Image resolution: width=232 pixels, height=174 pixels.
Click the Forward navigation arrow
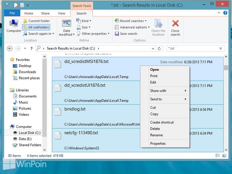[x=18, y=48]
